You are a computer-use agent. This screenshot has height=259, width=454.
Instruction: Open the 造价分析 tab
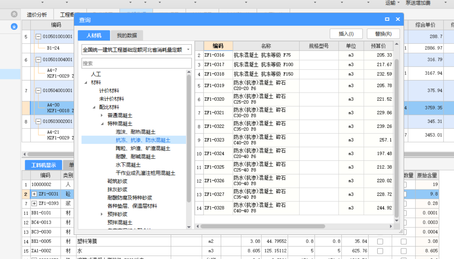[x=37, y=15]
